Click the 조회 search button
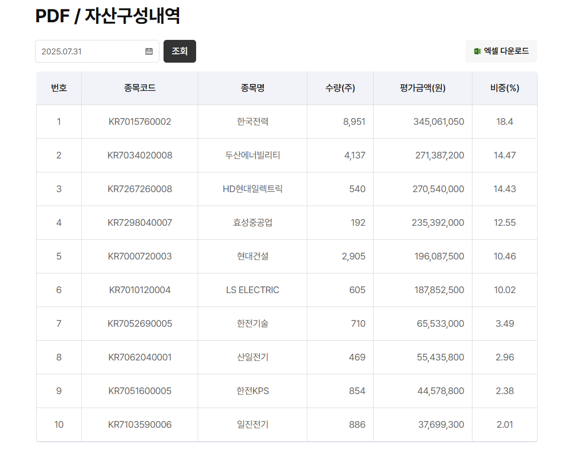 pyautogui.click(x=180, y=51)
